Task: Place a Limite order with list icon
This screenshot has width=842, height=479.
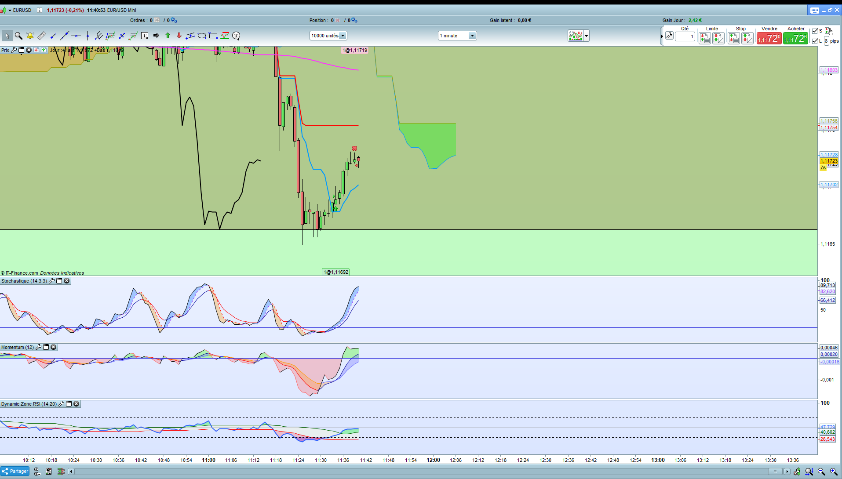Action: pyautogui.click(x=704, y=38)
